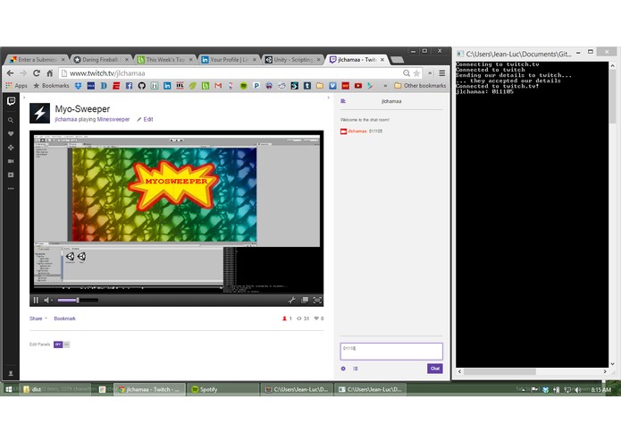Open the Other bookmarks folder
The width and height of the screenshot is (621, 442).
point(421,86)
